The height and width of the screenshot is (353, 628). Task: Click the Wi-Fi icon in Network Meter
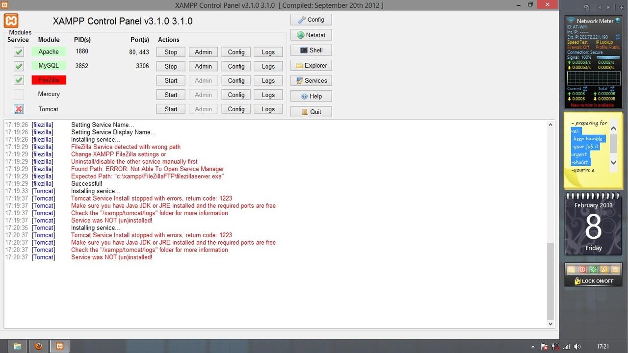571,20
